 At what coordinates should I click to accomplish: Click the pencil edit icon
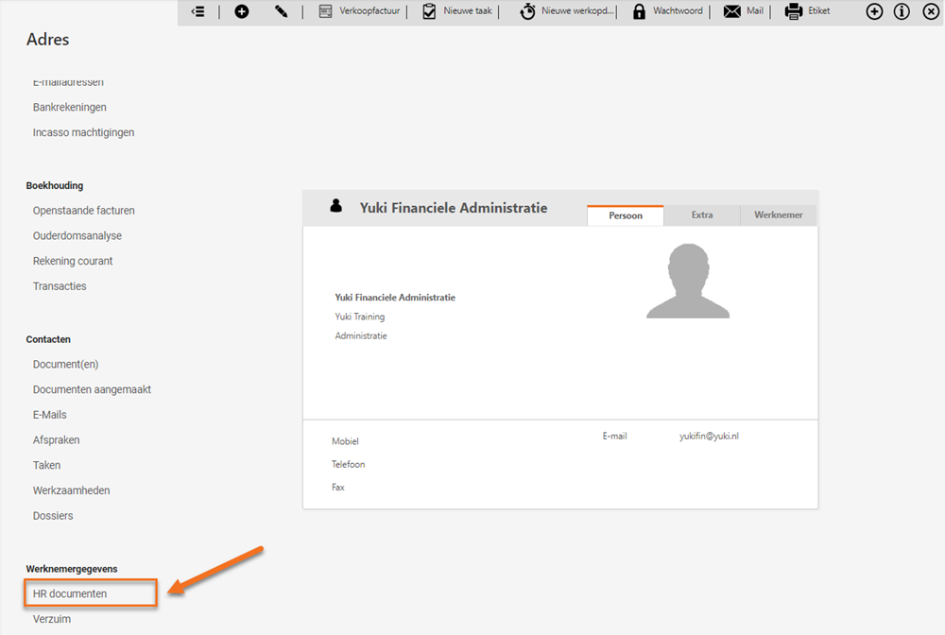point(282,11)
